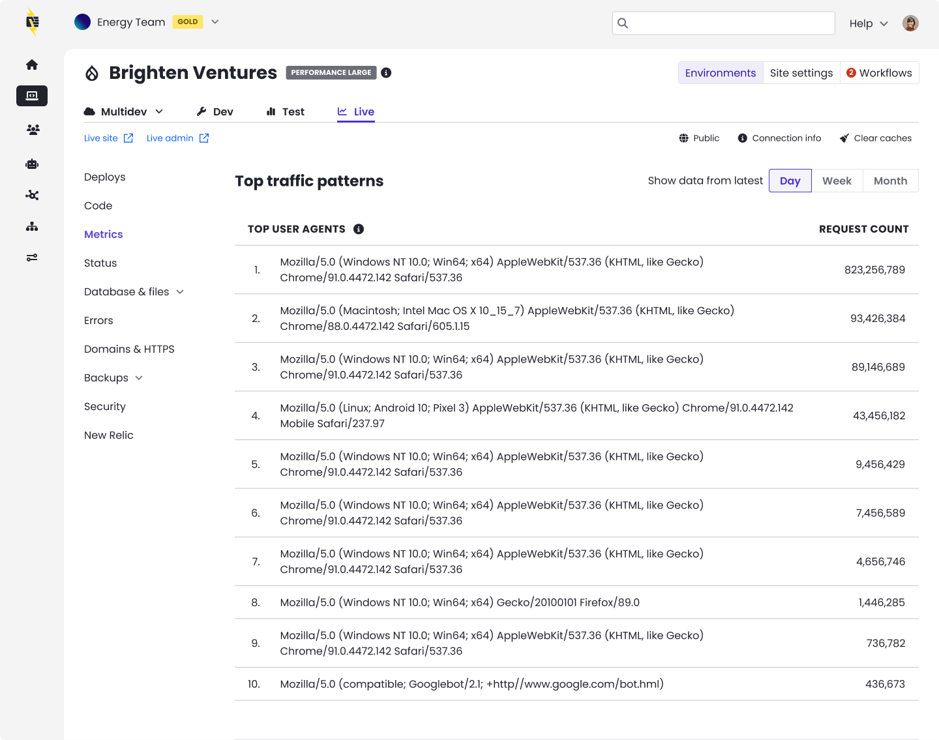Open the hierarchy org-chart icon in sidebar

point(32,226)
